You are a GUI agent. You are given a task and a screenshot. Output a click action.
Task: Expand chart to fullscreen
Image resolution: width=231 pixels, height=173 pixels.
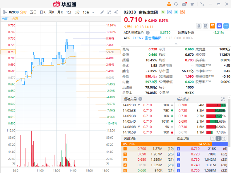point(109,12)
